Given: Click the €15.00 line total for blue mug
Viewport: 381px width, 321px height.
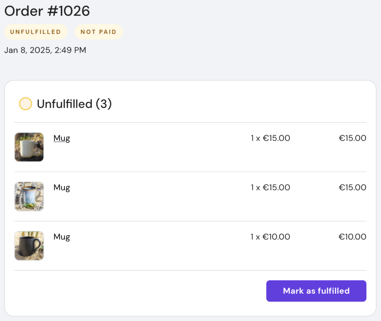Looking at the screenshot, I should (x=352, y=187).
